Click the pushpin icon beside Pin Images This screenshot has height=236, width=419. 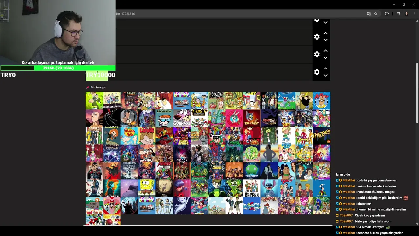(87, 88)
